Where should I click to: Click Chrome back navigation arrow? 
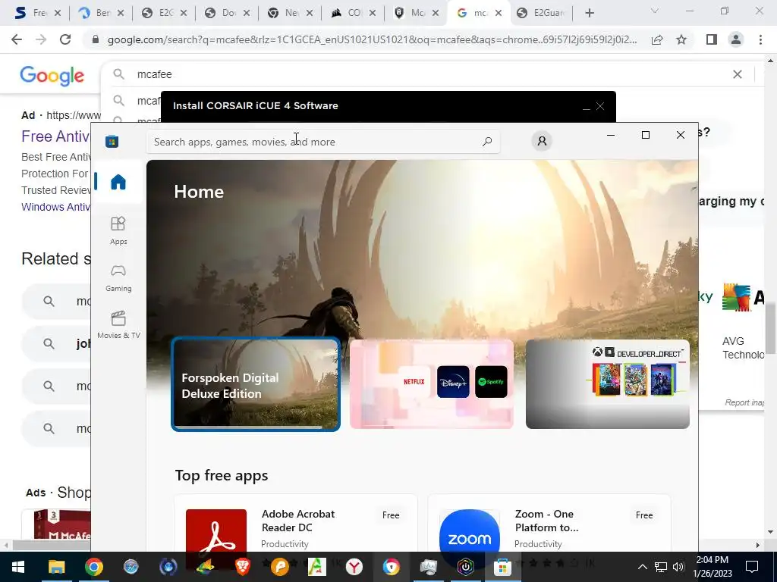17,39
